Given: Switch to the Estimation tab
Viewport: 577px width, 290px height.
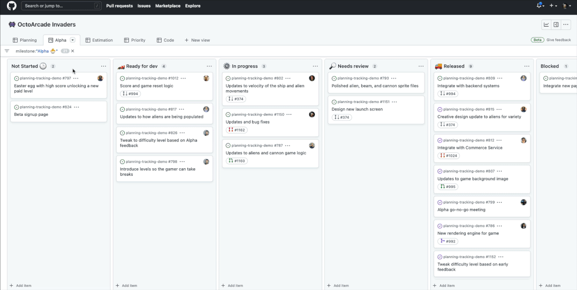Looking at the screenshot, I should click(x=99, y=40).
